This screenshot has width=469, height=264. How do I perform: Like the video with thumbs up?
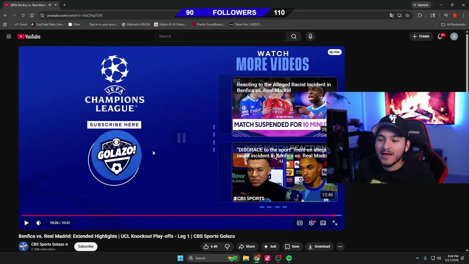[211, 246]
